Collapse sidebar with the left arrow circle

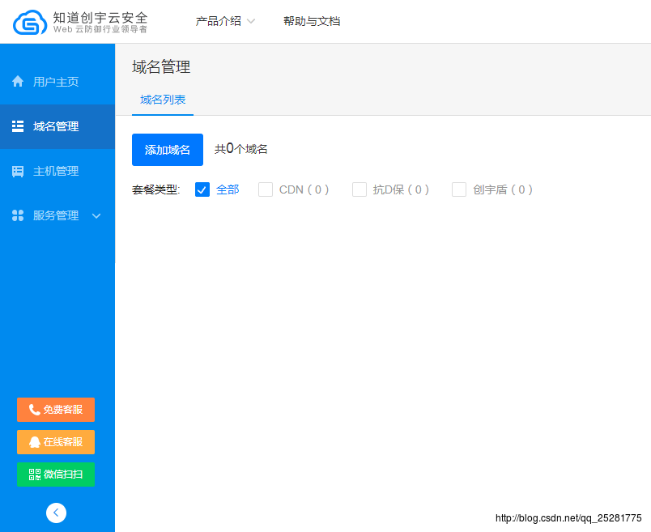(x=57, y=513)
